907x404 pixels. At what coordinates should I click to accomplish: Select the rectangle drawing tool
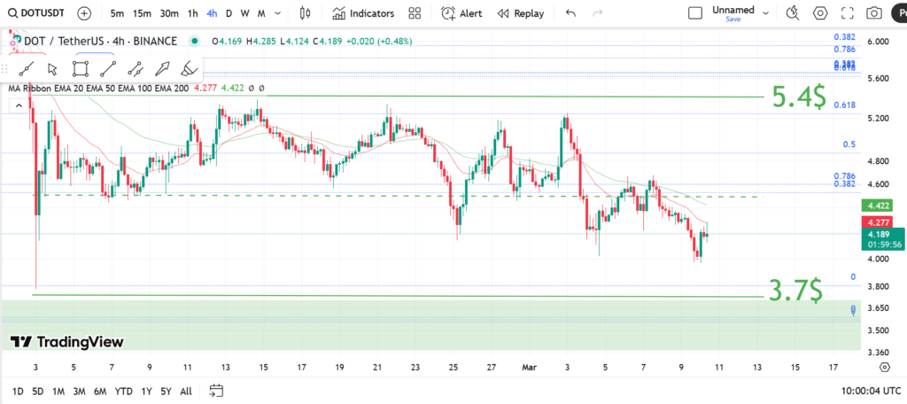tap(81, 68)
